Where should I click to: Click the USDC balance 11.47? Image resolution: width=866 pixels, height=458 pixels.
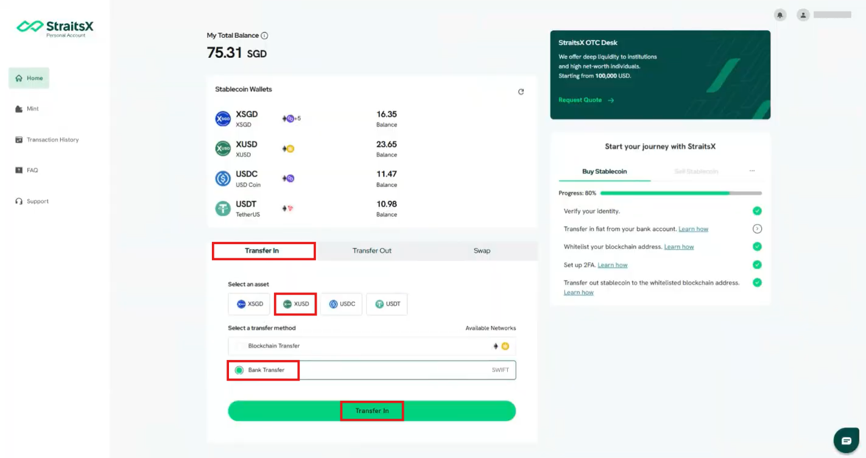point(387,174)
